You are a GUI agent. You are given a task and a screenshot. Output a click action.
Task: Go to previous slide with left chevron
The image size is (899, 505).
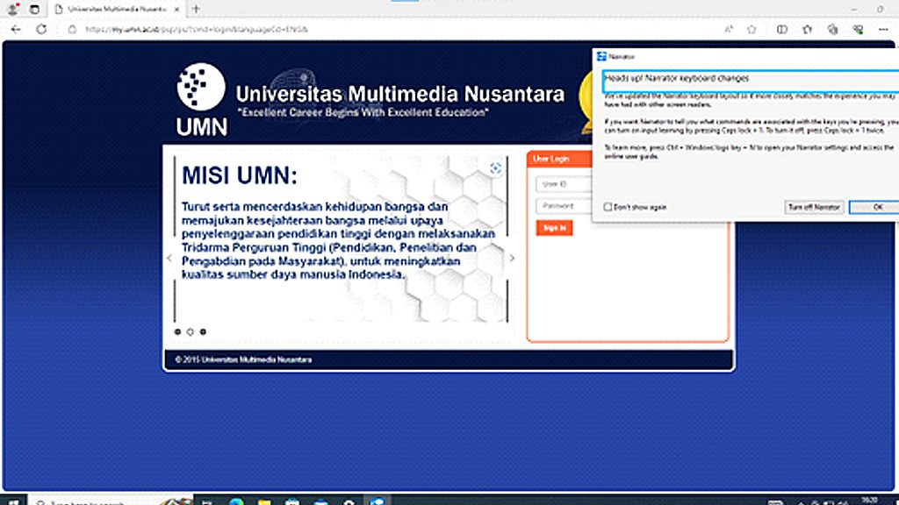[x=169, y=258]
